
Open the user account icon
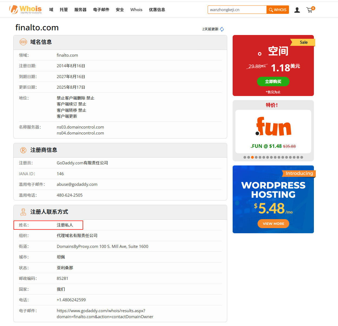tap(297, 10)
